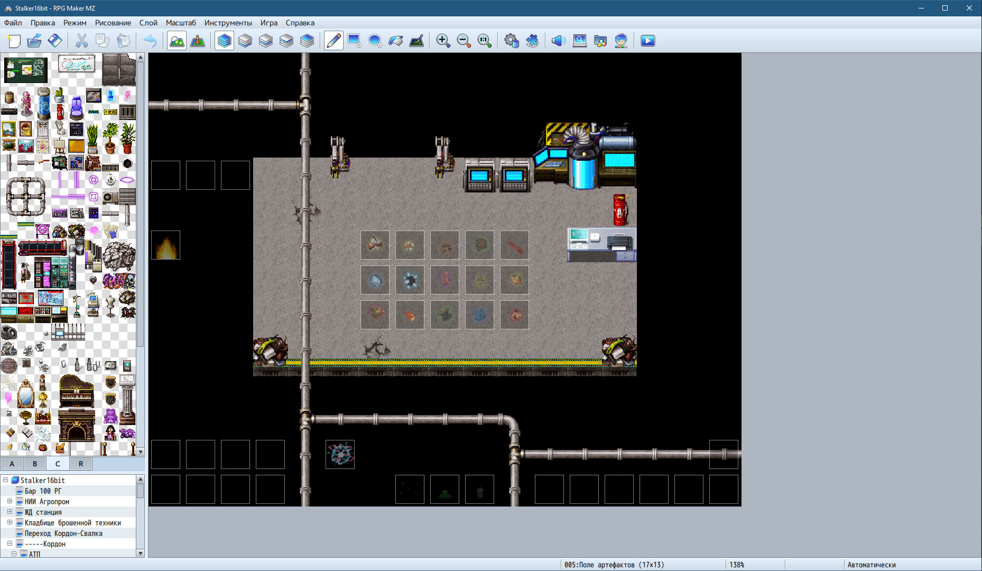Select the Ellipse drawing tool
The image size is (982, 571).
pyautogui.click(x=375, y=41)
